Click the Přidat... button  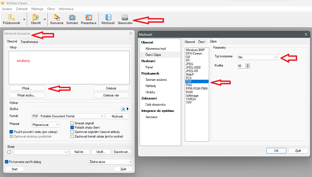[x=27, y=88]
